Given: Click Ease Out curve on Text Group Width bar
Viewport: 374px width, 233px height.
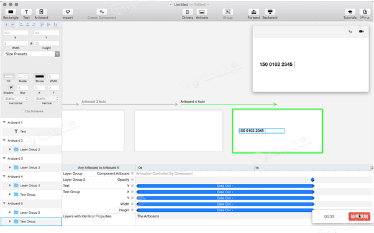Looking at the screenshot, I should [x=225, y=204].
